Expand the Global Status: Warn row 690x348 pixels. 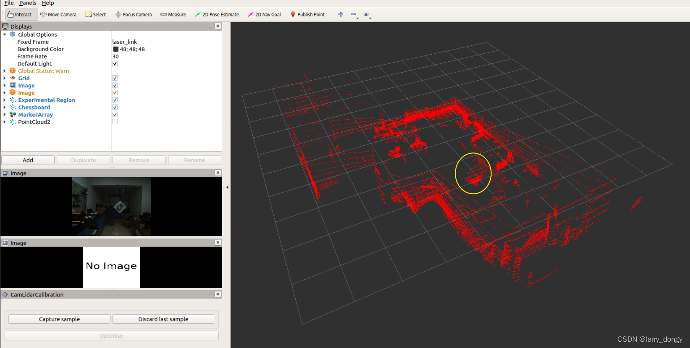[4, 71]
